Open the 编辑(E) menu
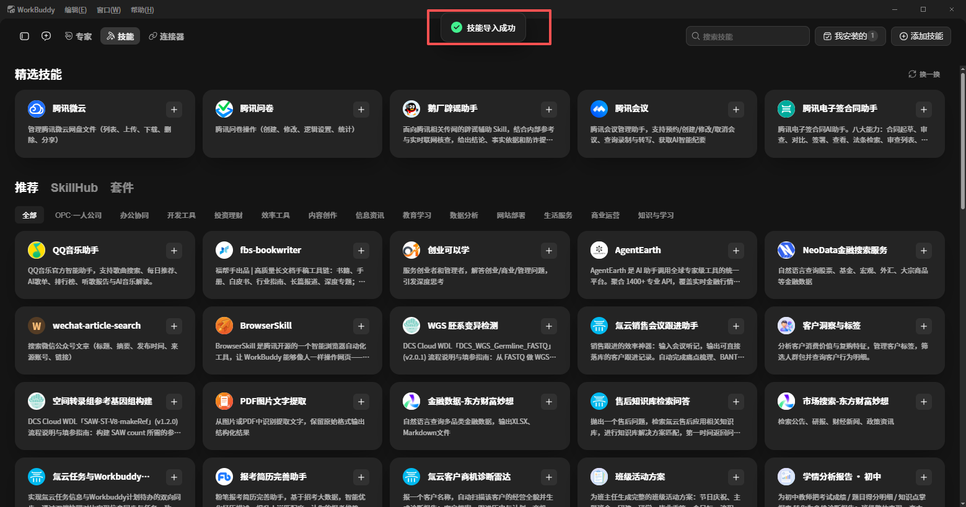 (x=76, y=10)
